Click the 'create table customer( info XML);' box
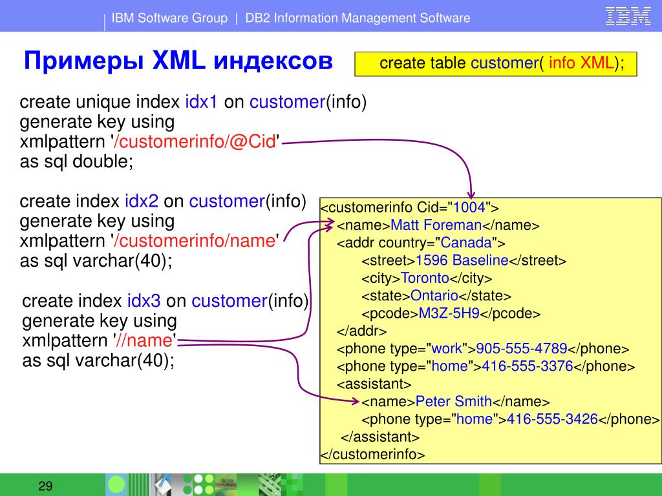 pos(496,64)
